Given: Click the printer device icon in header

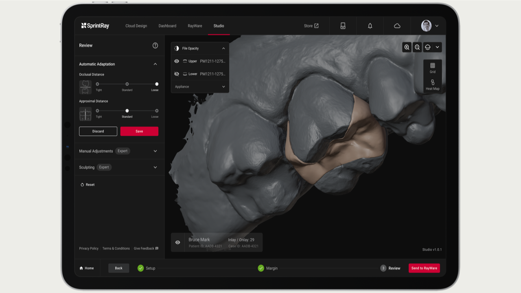Looking at the screenshot, I should pos(343,26).
